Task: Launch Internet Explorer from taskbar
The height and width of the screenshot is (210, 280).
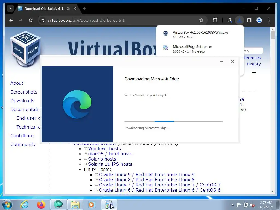Action: (x=24, y=205)
